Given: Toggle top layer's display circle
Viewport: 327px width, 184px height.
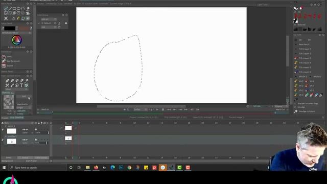Looking at the screenshot, I should pos(36,129).
